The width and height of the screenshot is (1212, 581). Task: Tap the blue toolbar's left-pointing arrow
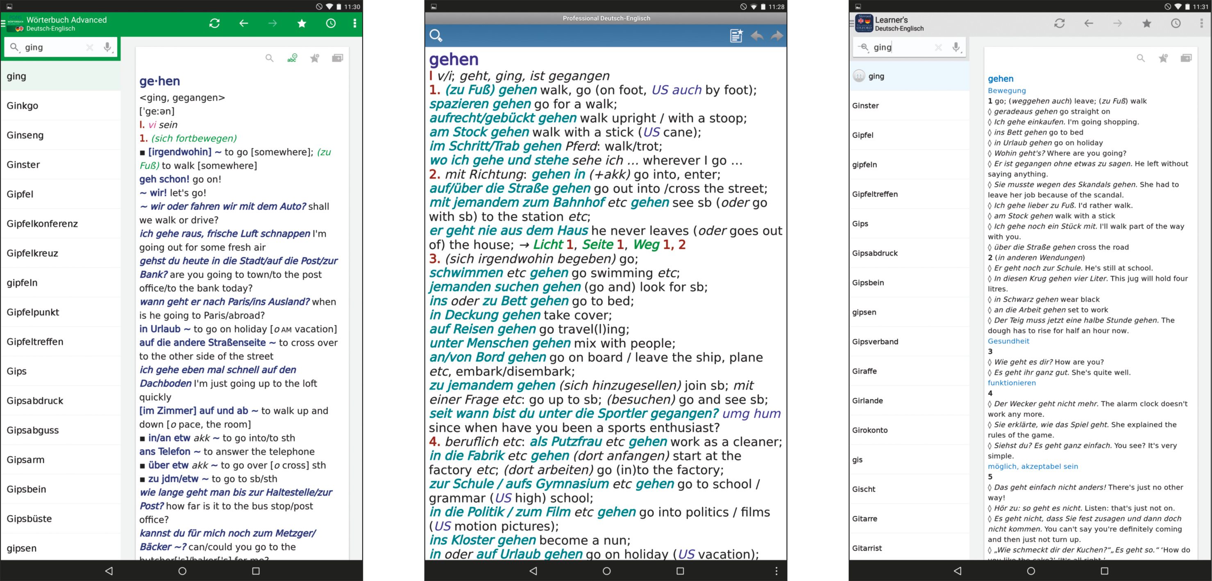point(757,36)
